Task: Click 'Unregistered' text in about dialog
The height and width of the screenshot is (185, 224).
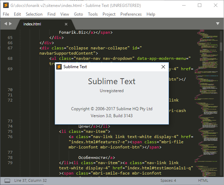Action: click(112, 91)
